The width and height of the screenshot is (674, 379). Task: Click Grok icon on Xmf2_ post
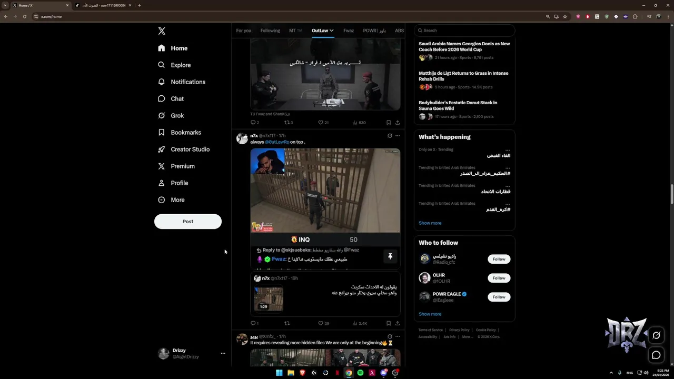coord(390,336)
